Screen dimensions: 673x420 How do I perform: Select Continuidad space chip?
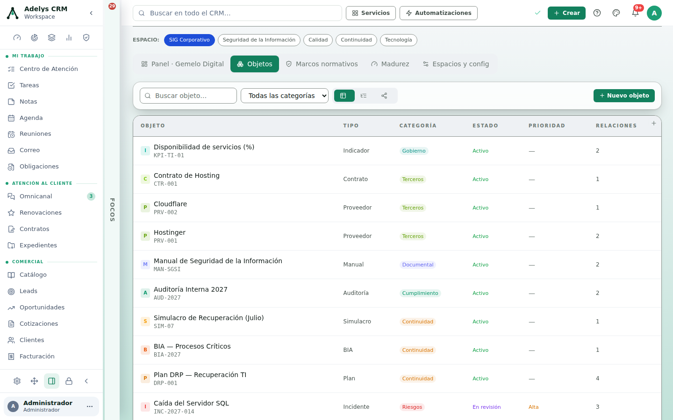click(356, 40)
